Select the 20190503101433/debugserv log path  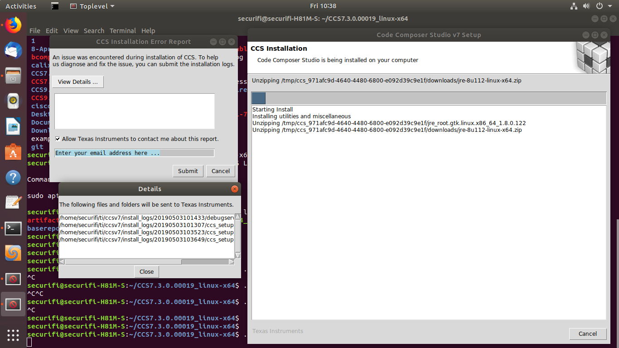[146, 218]
